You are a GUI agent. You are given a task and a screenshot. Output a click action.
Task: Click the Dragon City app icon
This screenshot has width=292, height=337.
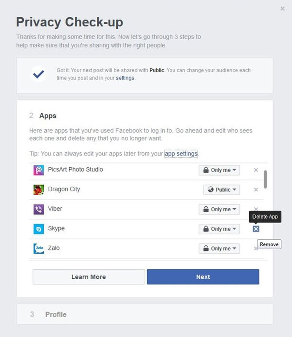[38, 189]
